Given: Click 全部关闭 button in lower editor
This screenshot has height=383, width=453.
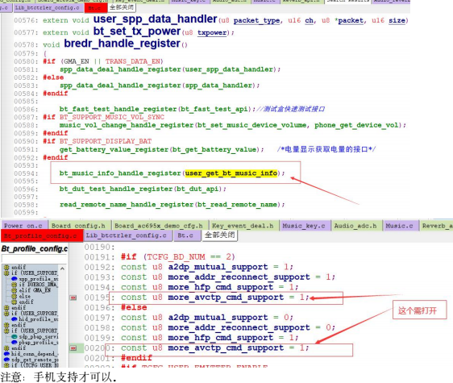Looking at the screenshot, I should click(220, 235).
